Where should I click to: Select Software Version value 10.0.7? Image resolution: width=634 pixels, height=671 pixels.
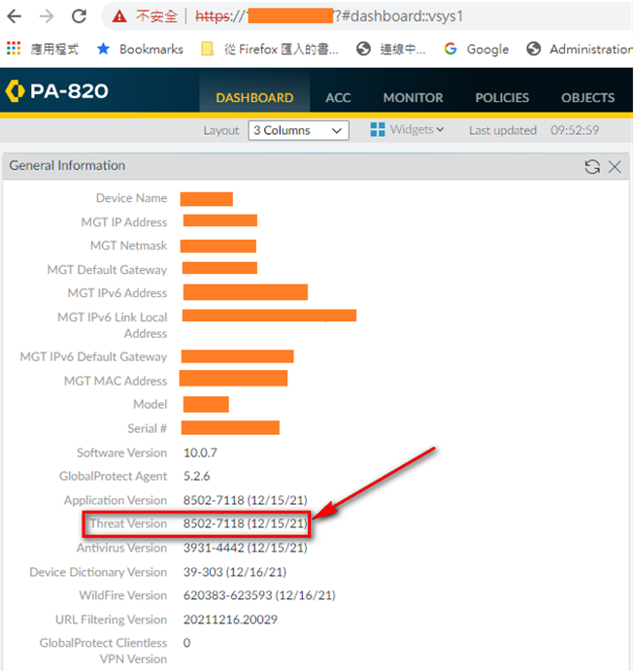coord(200,453)
